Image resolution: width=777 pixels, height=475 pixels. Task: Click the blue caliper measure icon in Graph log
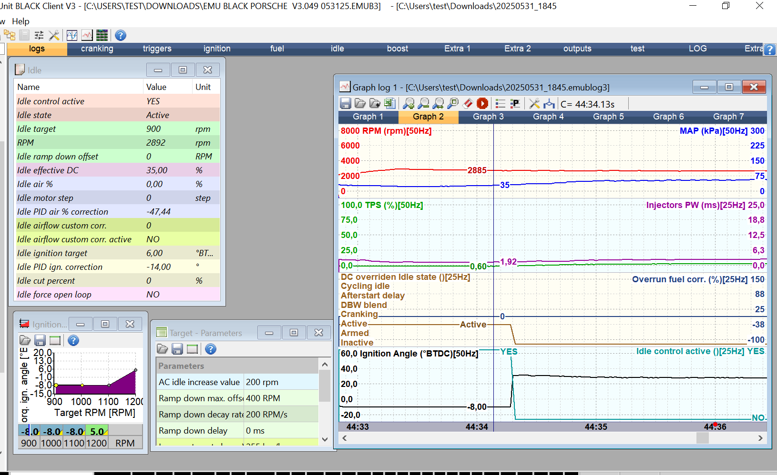(x=549, y=103)
